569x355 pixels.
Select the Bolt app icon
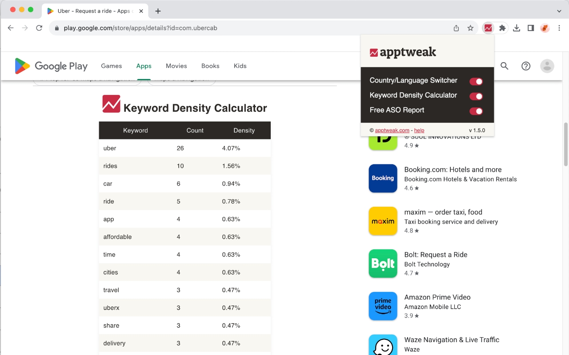pyautogui.click(x=383, y=264)
